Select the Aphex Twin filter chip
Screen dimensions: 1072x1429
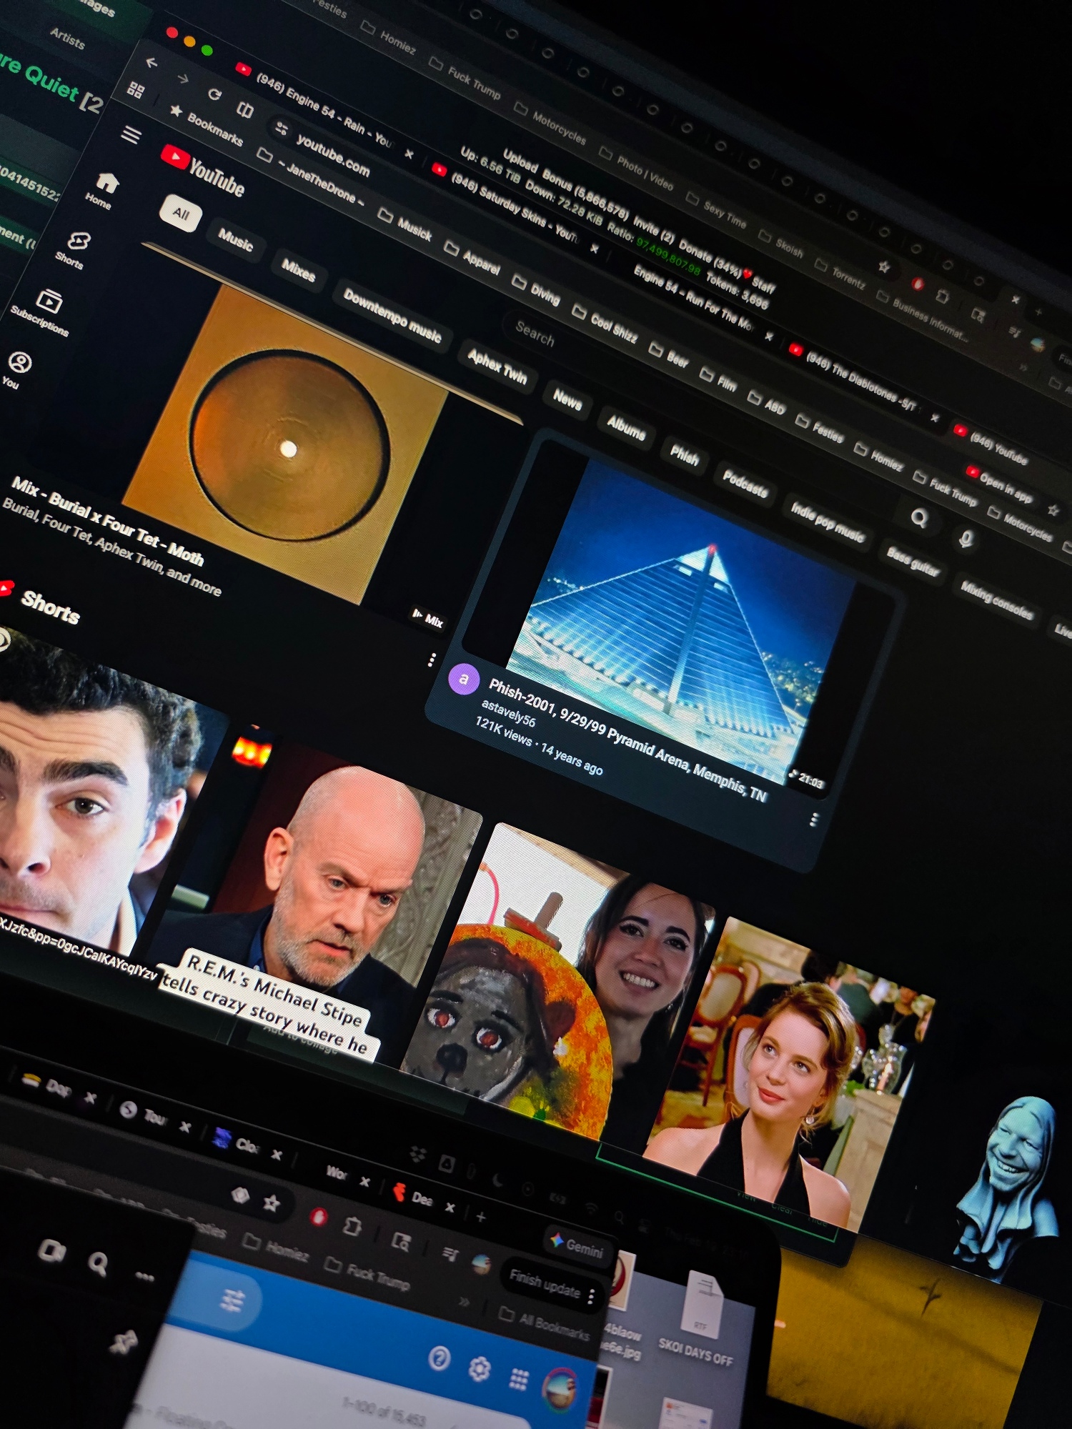point(497,367)
